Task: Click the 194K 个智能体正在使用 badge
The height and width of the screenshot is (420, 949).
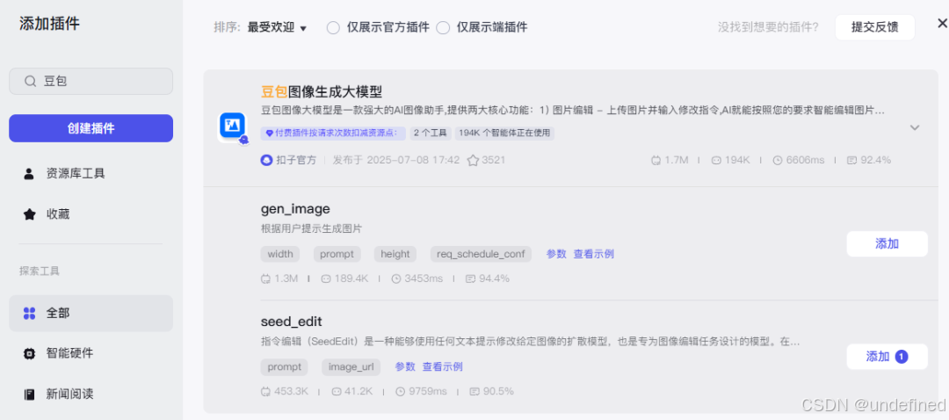Action: 504,134
